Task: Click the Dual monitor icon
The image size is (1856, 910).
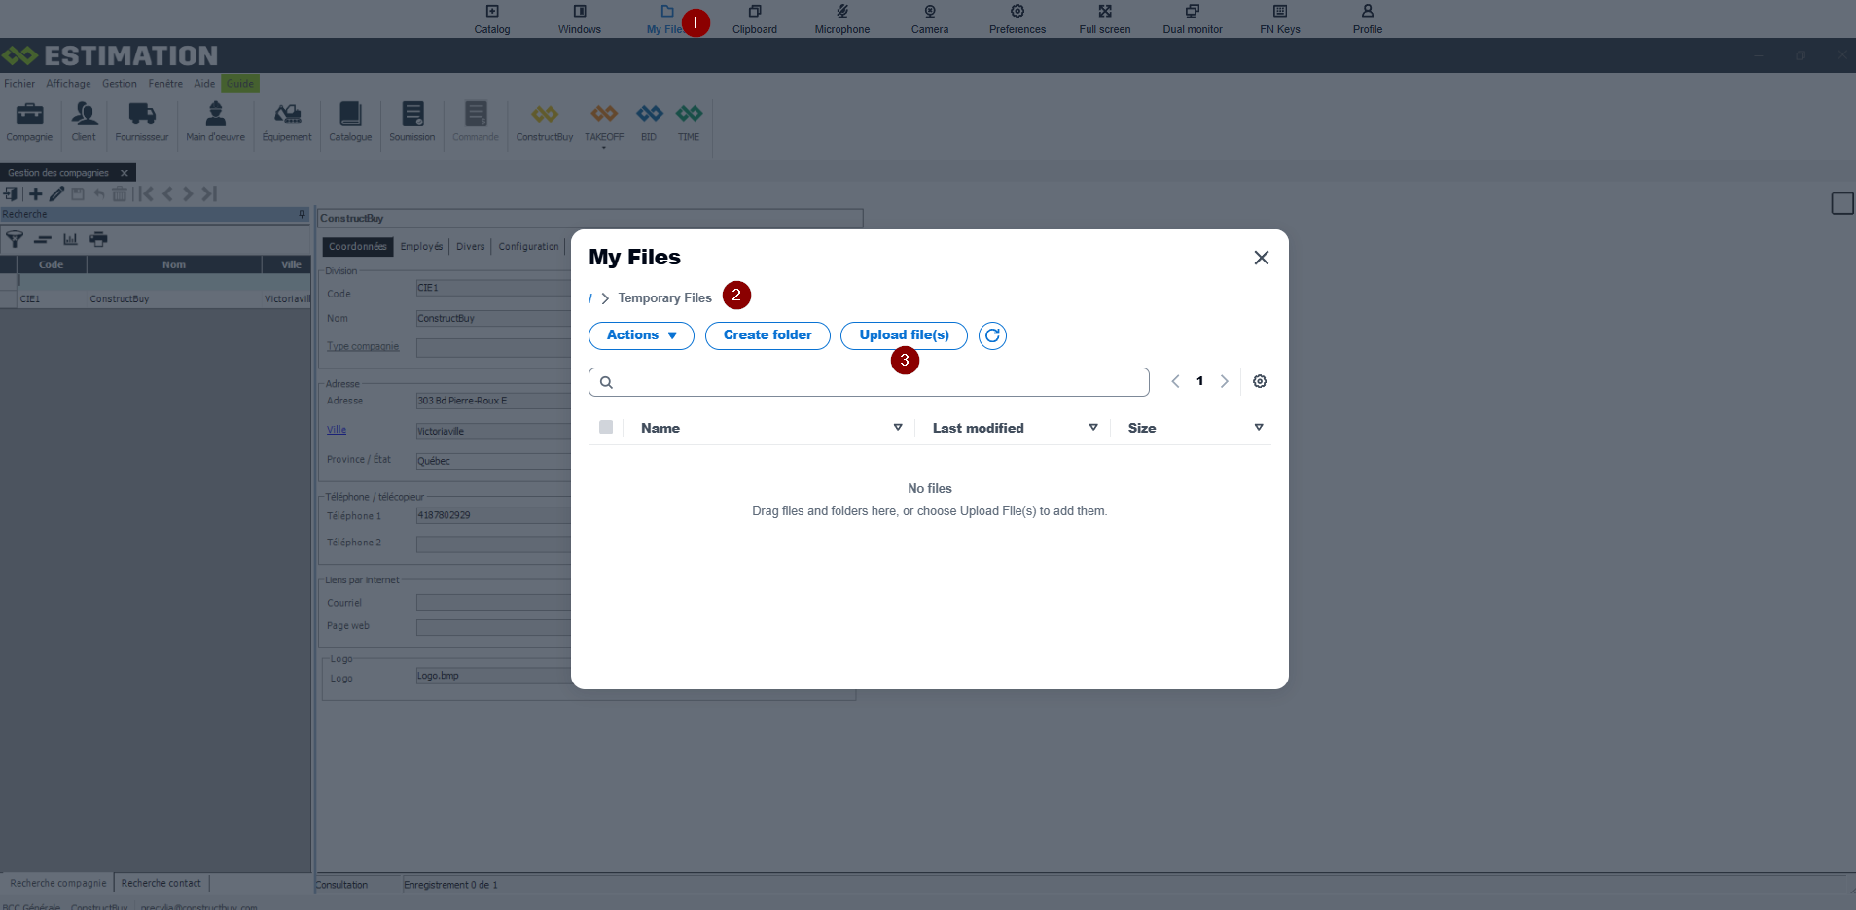Action: click(x=1193, y=18)
